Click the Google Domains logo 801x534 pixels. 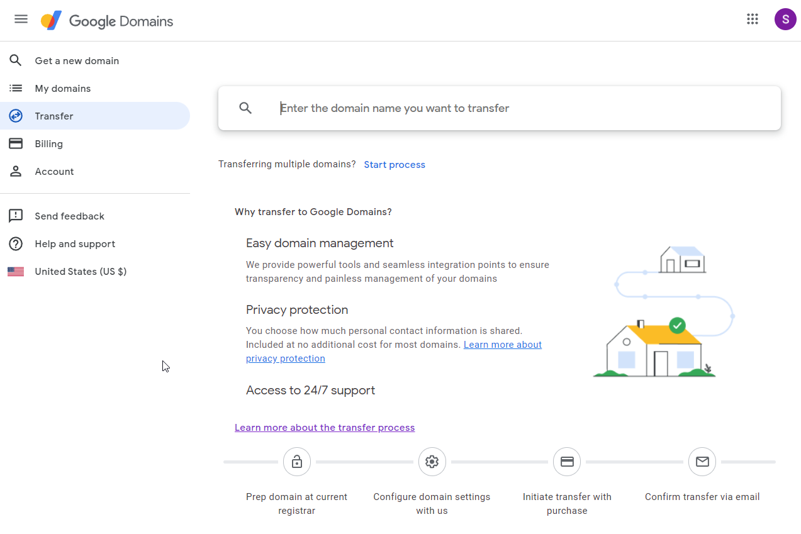coord(107,21)
